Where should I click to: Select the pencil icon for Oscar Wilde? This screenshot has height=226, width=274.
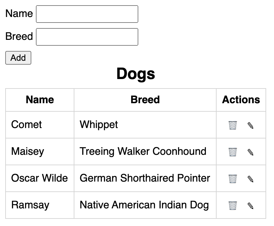(x=251, y=178)
